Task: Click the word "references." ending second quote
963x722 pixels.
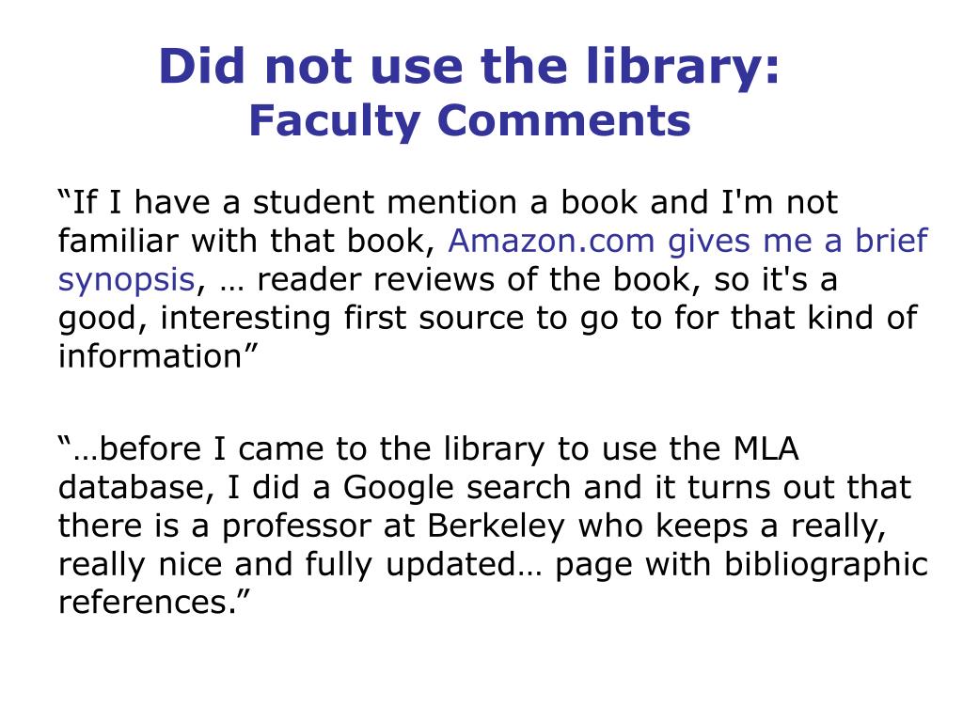Action: 148,603
